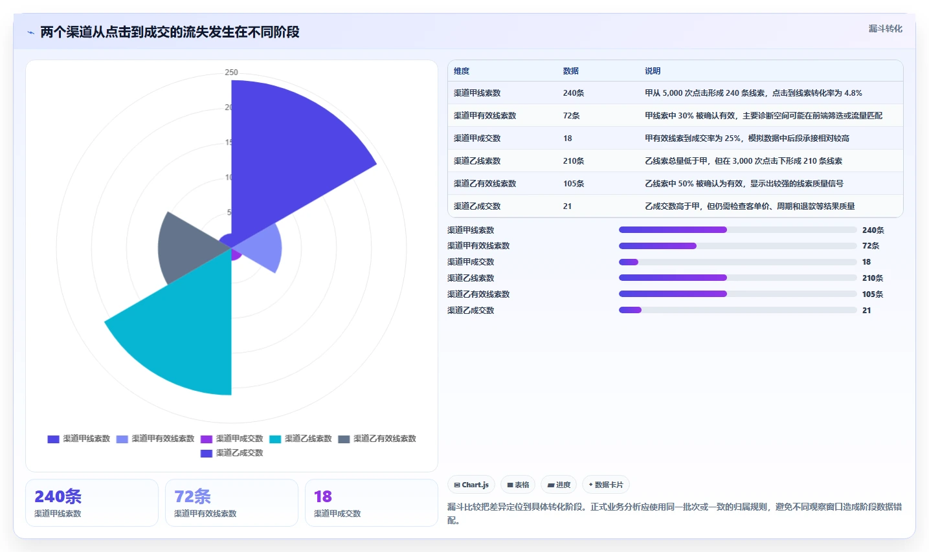The image size is (929, 552).
Task: Click the 渠道甲成交数 progress bar
Action: click(x=738, y=262)
